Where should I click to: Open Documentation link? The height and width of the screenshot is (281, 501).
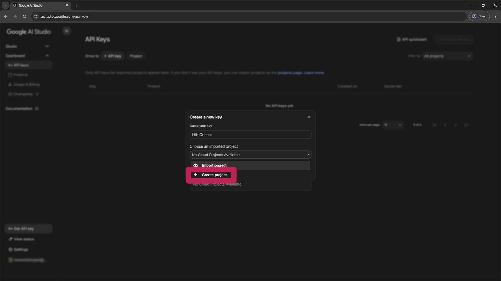(x=22, y=108)
